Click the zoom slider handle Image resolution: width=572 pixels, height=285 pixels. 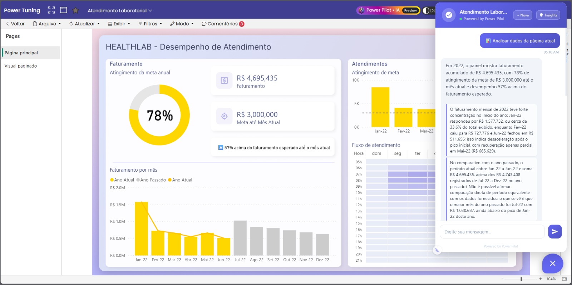click(x=521, y=279)
